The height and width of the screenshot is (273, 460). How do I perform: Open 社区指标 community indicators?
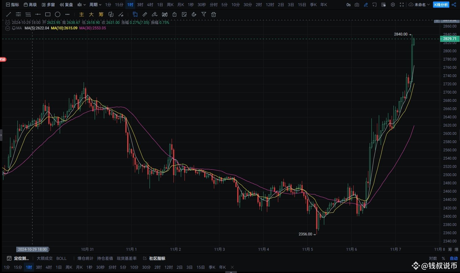[x=154, y=258]
